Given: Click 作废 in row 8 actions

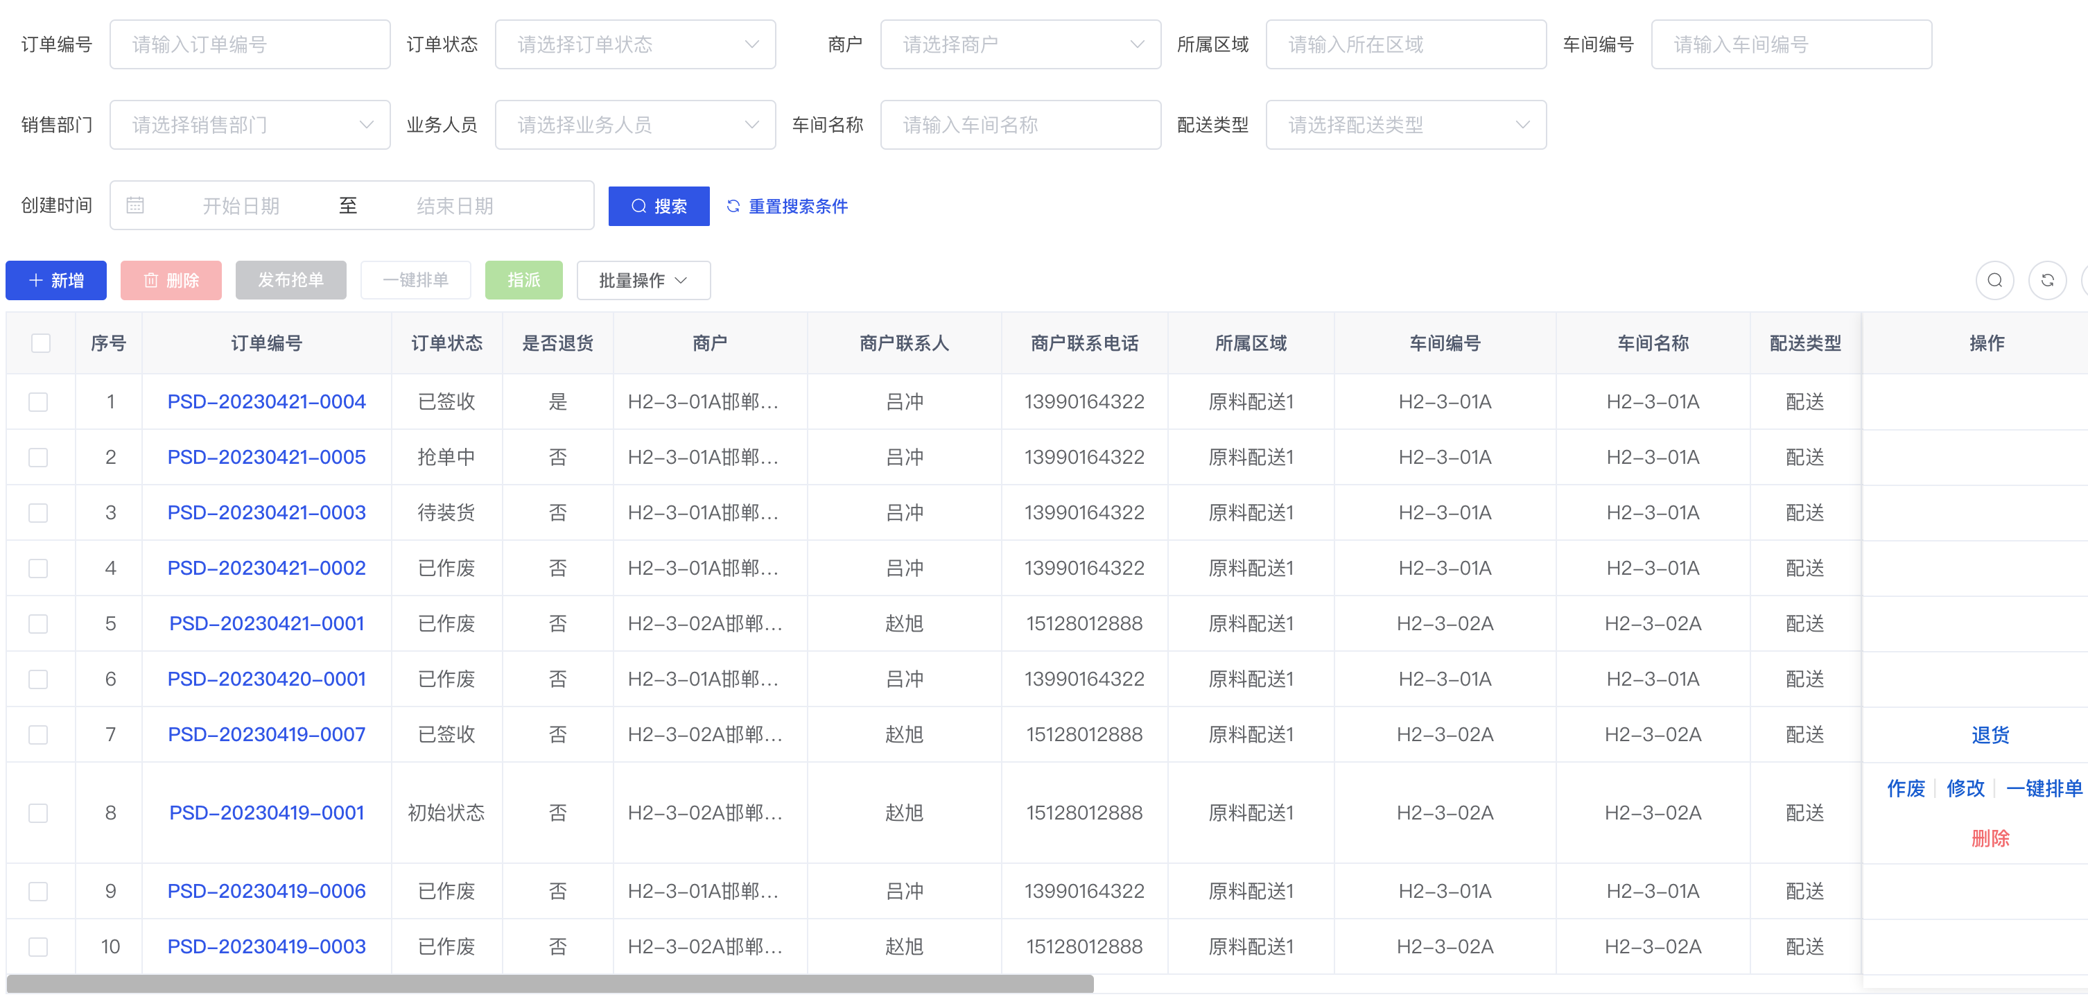Looking at the screenshot, I should pos(1906,789).
